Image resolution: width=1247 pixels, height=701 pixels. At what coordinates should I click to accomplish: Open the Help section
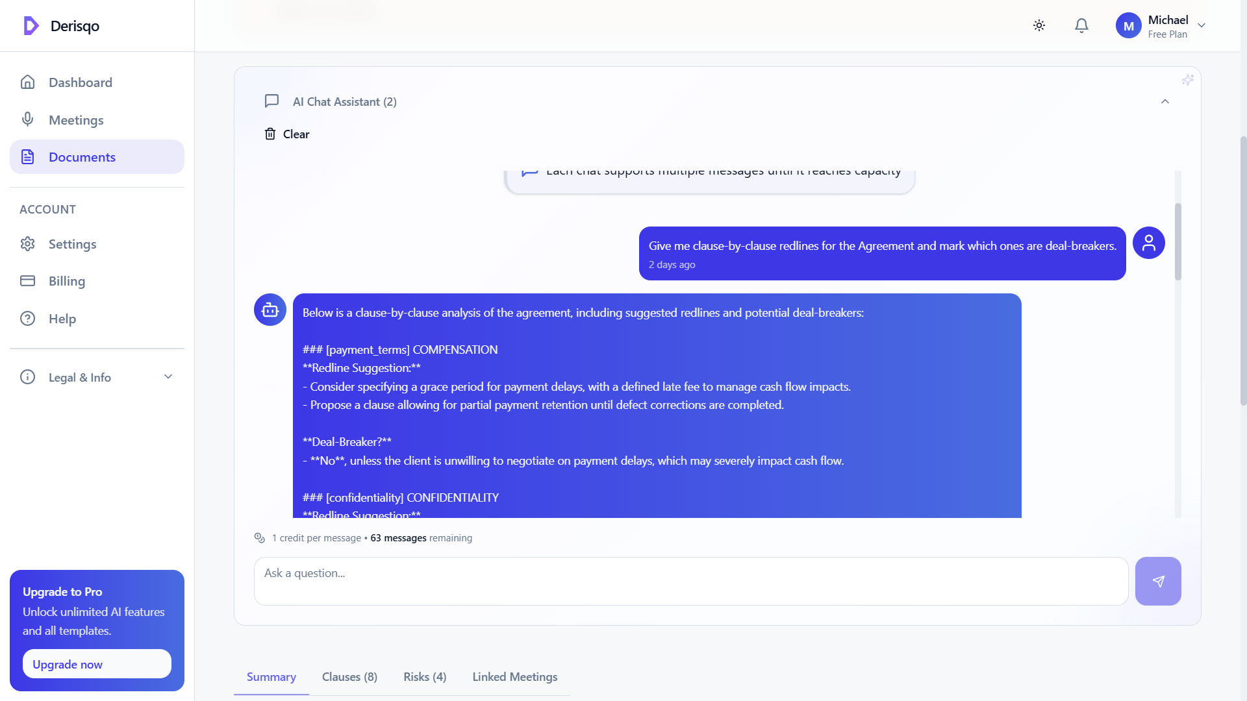[62, 318]
